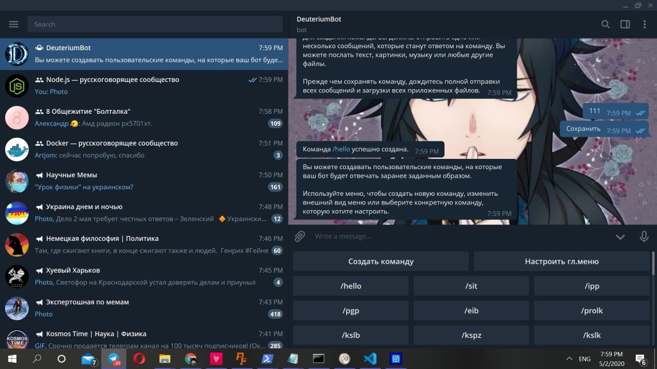Click the 111 sent message bubble

pos(615,111)
